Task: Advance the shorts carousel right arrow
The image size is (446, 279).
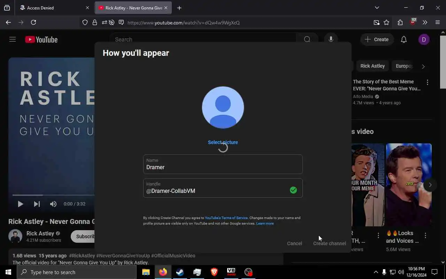Action: tap(430, 185)
